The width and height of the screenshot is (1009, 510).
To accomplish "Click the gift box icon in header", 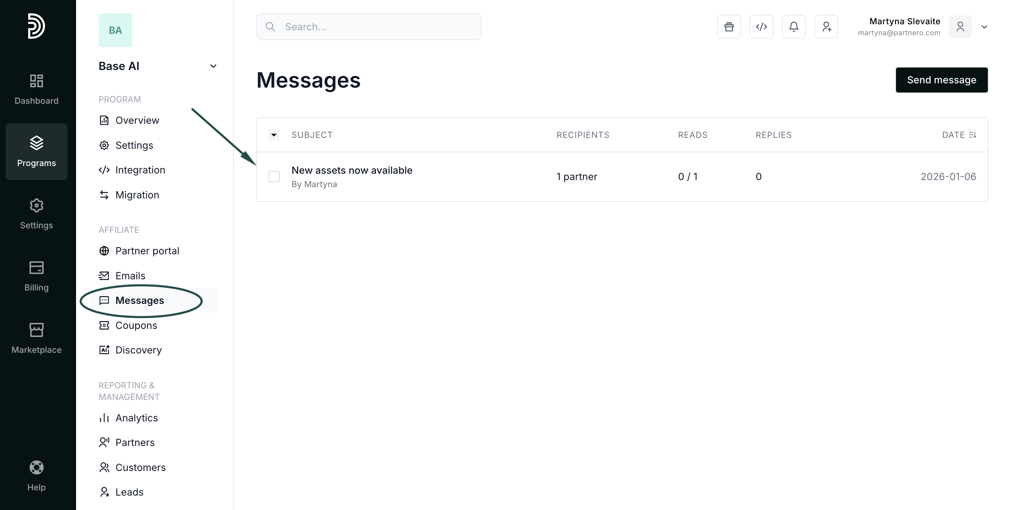I will click(x=728, y=27).
